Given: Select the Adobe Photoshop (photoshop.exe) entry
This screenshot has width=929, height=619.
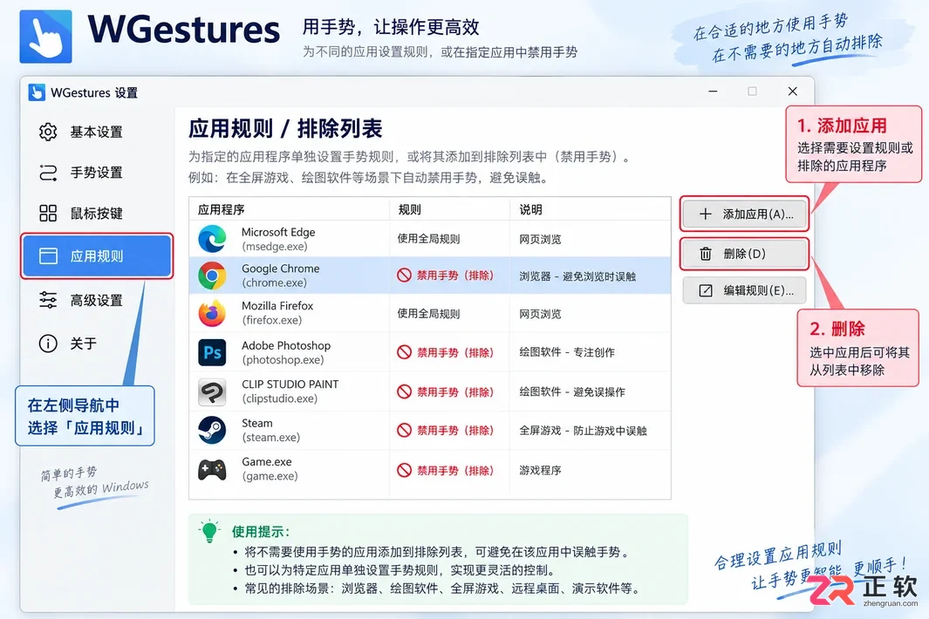Looking at the screenshot, I should click(285, 352).
